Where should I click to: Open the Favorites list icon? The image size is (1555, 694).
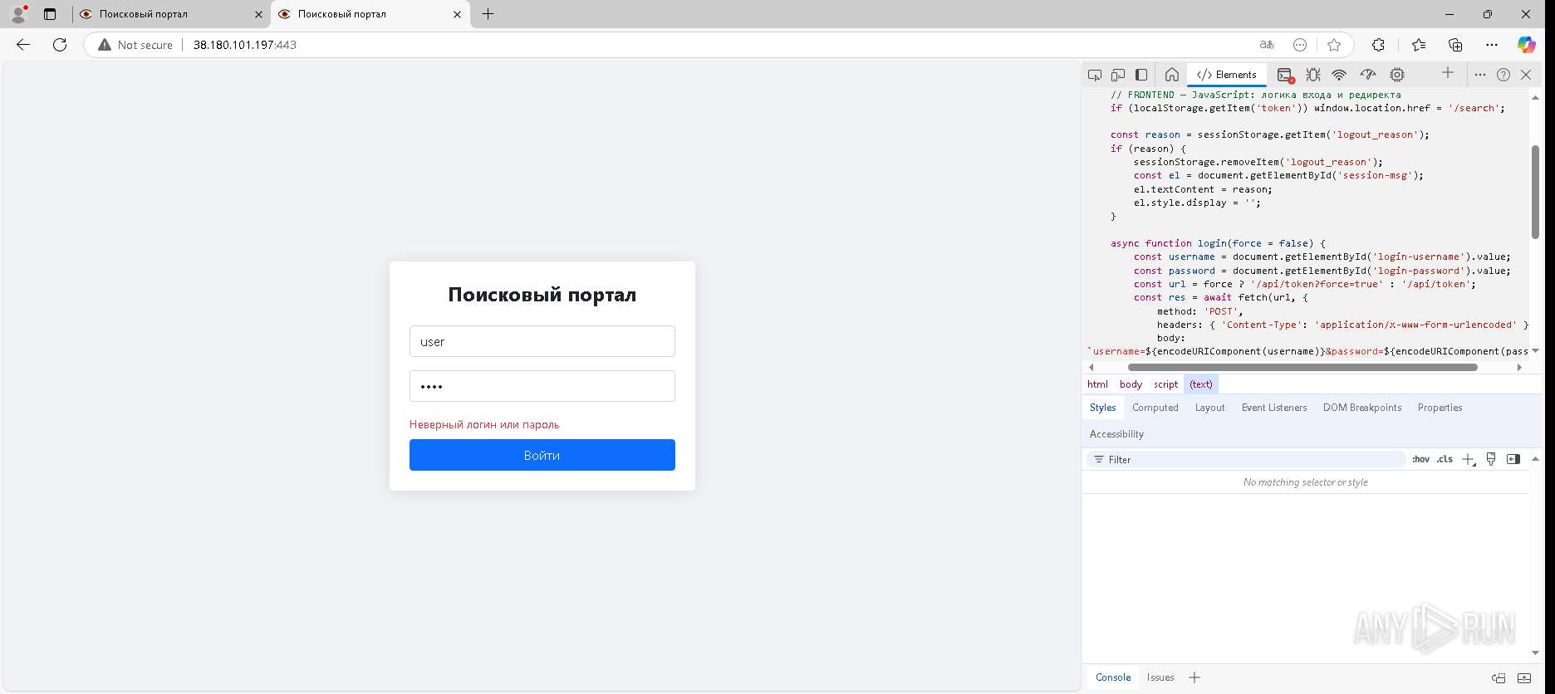1419,45
